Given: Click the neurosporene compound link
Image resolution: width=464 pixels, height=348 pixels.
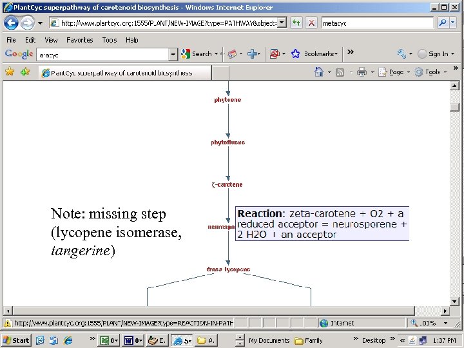Looking at the screenshot, I should tap(221, 227).
